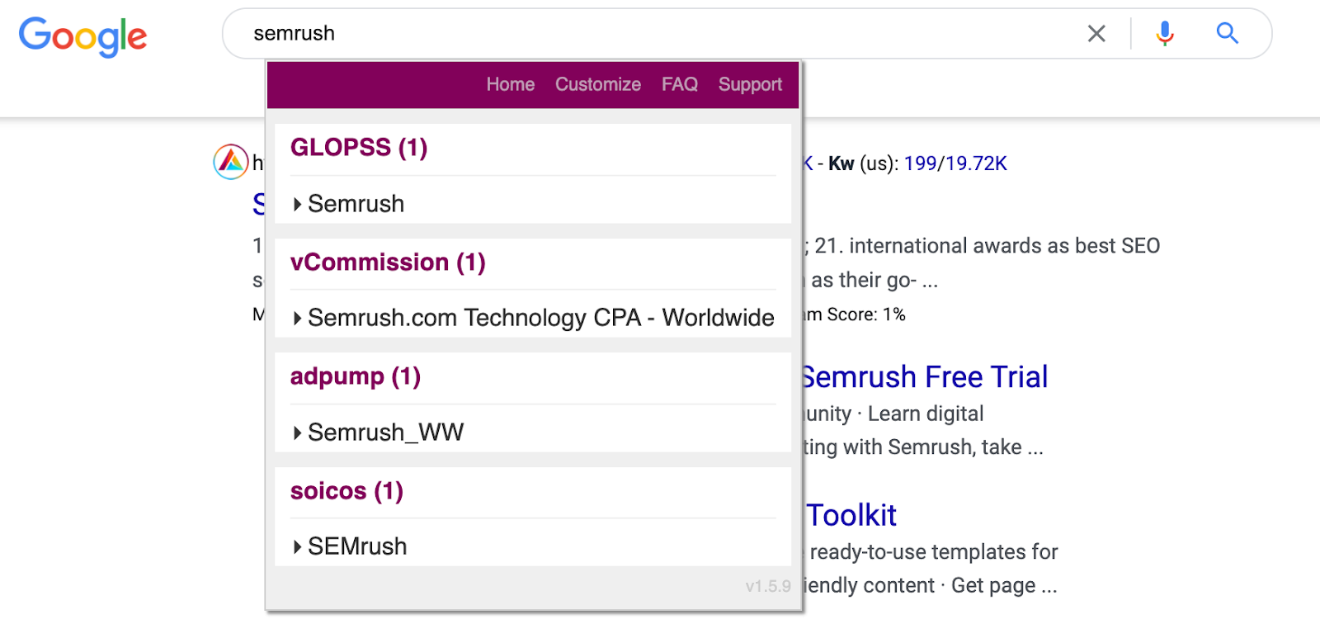Select the soicos (1) network heading
Screen dimensions: 1320x629
[346, 491]
